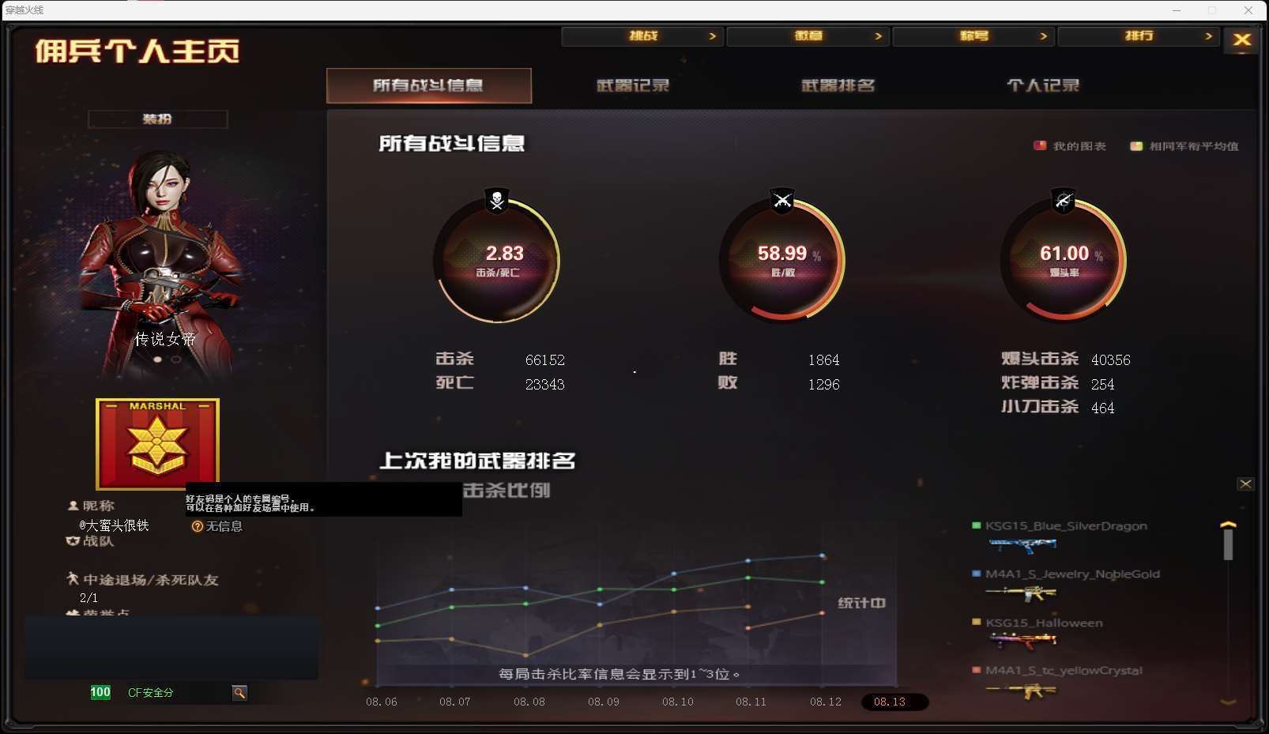
Task: Click the MARSHAL rank badge
Action: coord(157,444)
